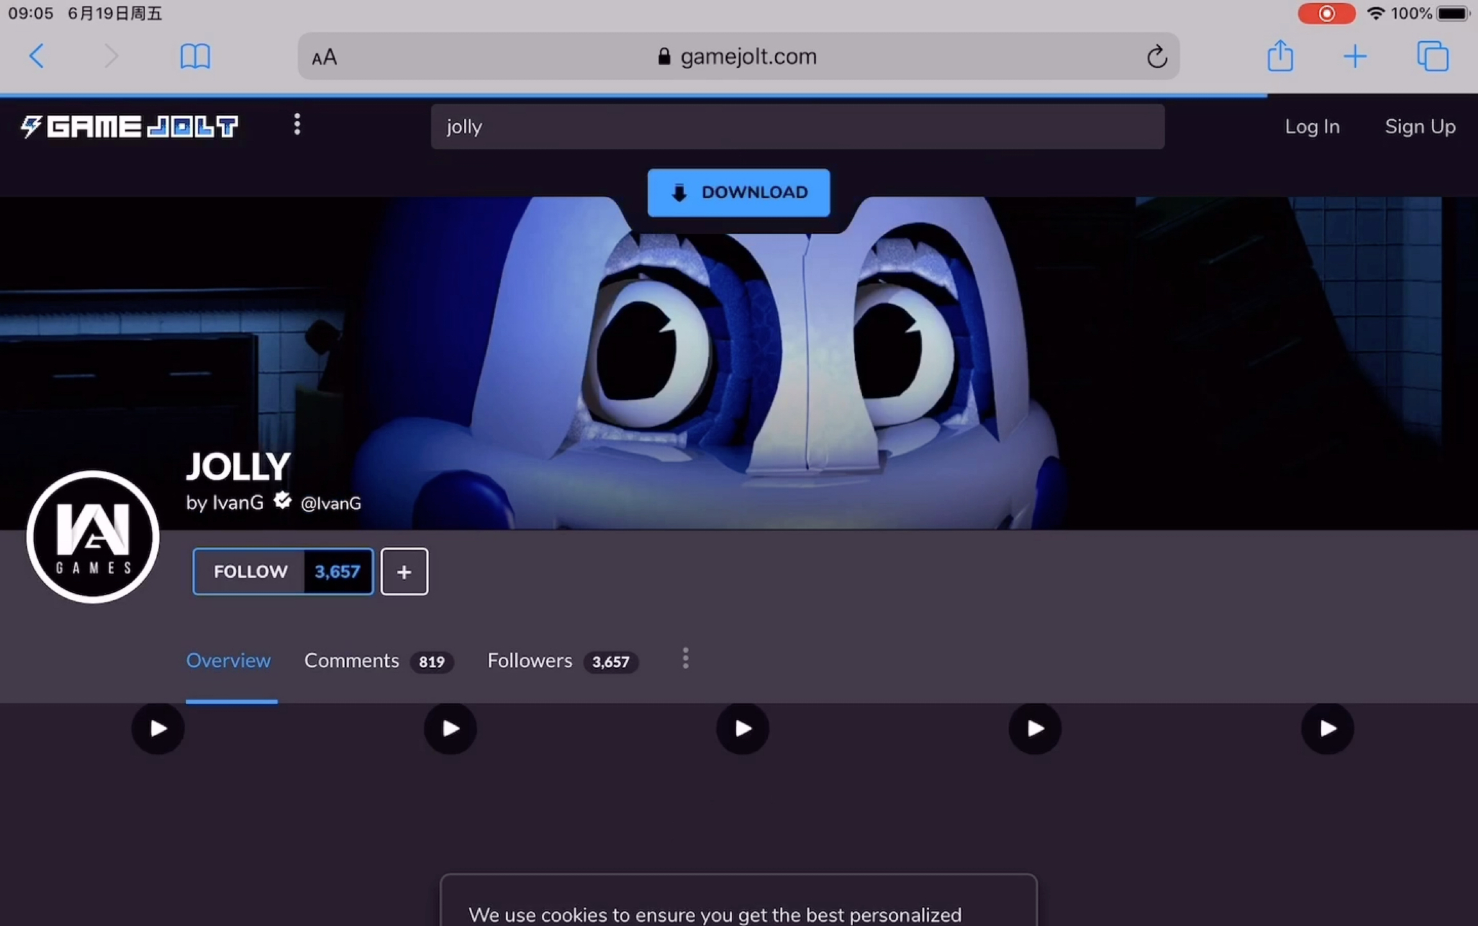
Task: Show all tabs overview icon
Action: click(1432, 56)
